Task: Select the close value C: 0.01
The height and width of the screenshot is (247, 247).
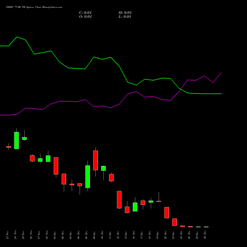Action: pos(85,13)
